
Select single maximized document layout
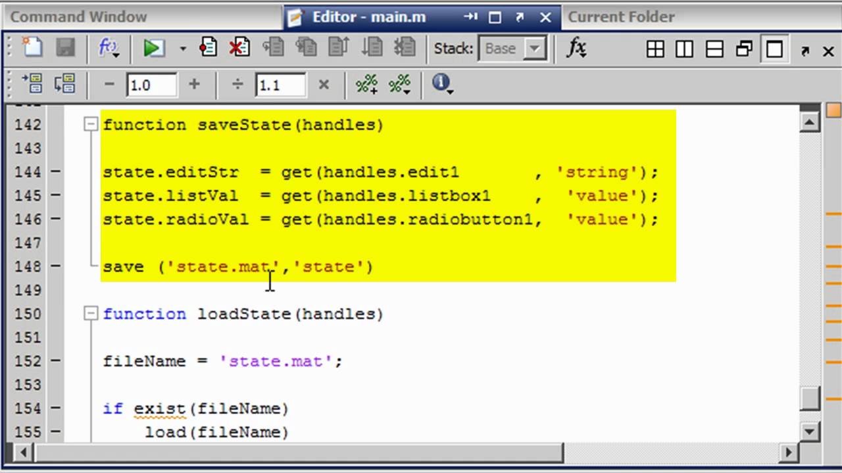tap(774, 49)
